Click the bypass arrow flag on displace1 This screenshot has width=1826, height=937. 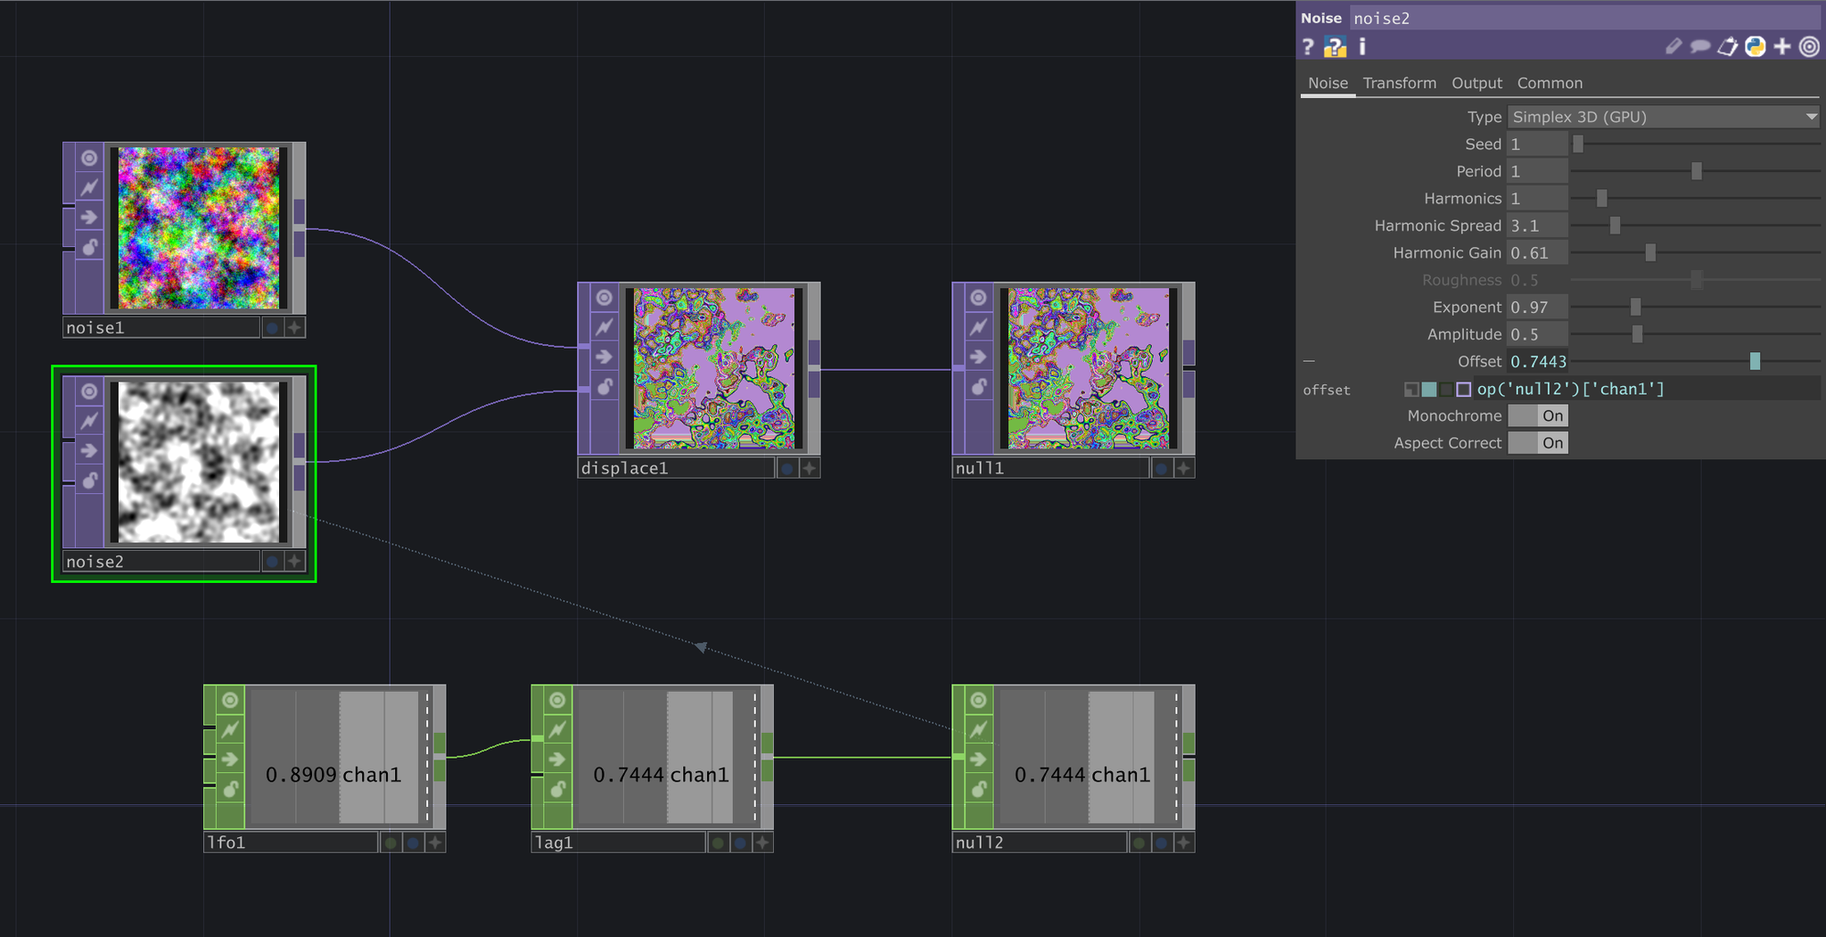[x=604, y=357]
